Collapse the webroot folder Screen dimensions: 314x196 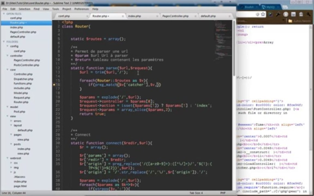pos(7,158)
